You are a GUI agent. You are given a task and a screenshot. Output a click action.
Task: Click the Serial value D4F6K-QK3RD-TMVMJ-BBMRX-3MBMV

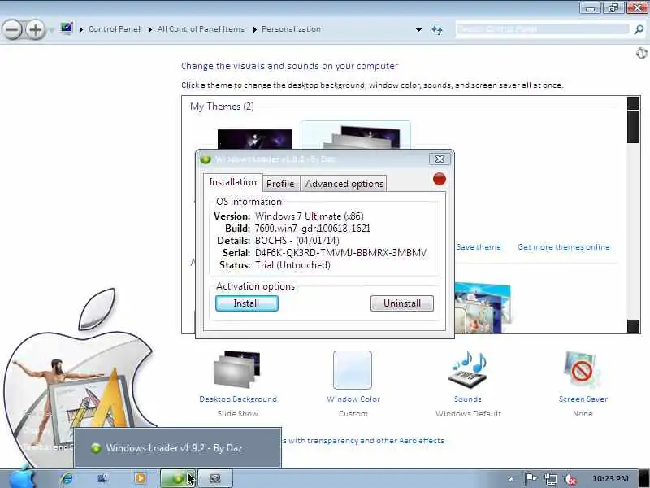click(340, 253)
